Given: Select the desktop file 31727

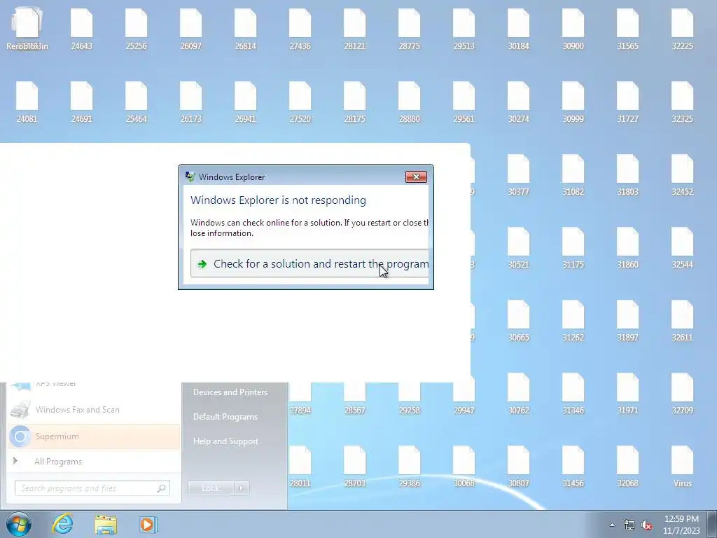Looking at the screenshot, I should click(x=627, y=102).
